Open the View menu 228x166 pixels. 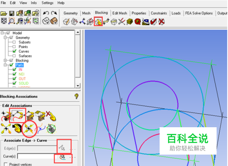point(23,3)
